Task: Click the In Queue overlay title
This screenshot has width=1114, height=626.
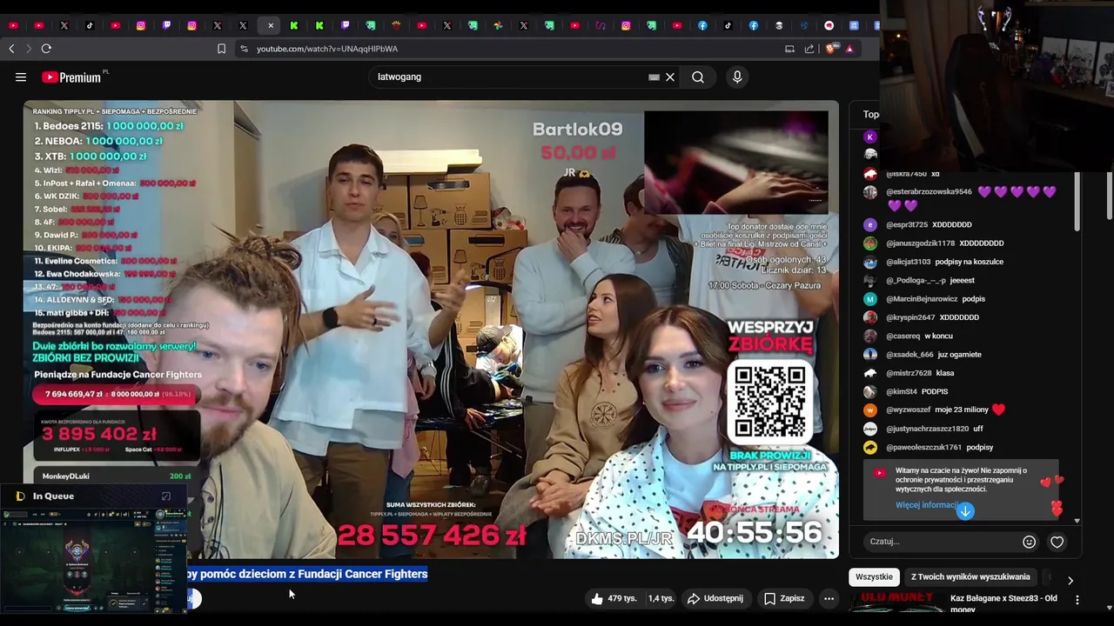Action: [x=53, y=496]
